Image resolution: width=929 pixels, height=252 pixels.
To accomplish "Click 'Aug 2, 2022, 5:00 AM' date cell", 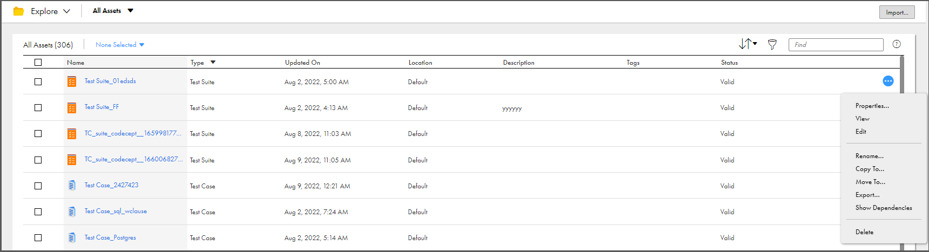I will [316, 82].
